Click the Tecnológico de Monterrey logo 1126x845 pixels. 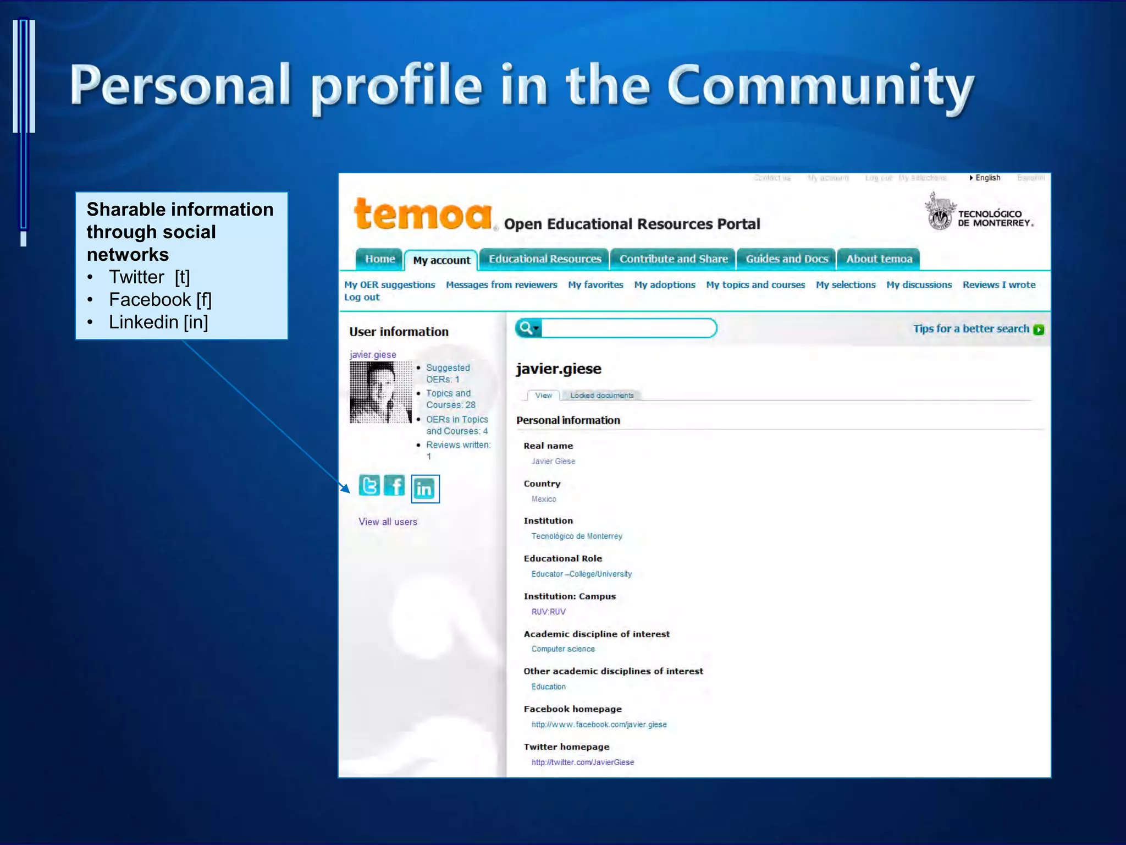[979, 212]
